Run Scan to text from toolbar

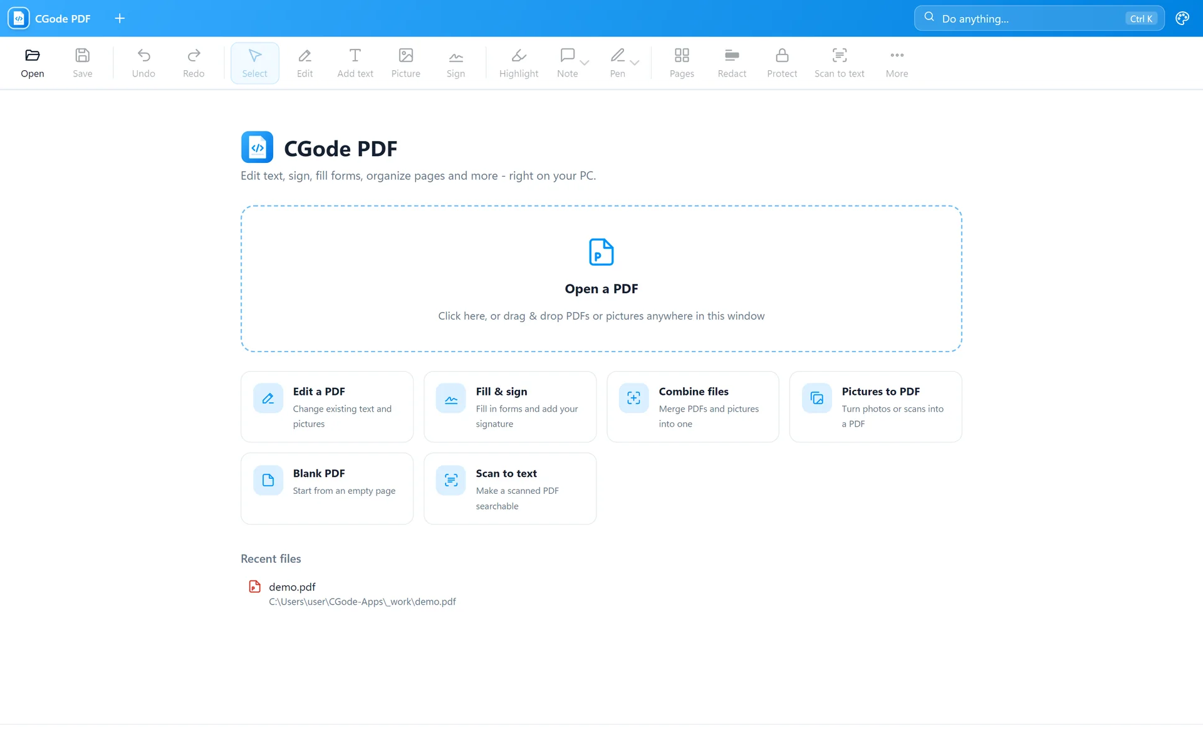point(839,63)
